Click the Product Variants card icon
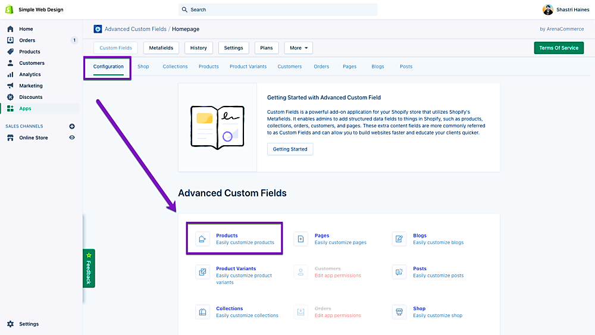The height and width of the screenshot is (335, 595). point(202,272)
